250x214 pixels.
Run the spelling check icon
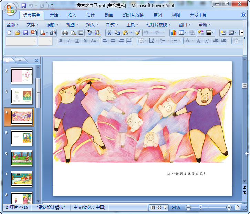coord(90,33)
